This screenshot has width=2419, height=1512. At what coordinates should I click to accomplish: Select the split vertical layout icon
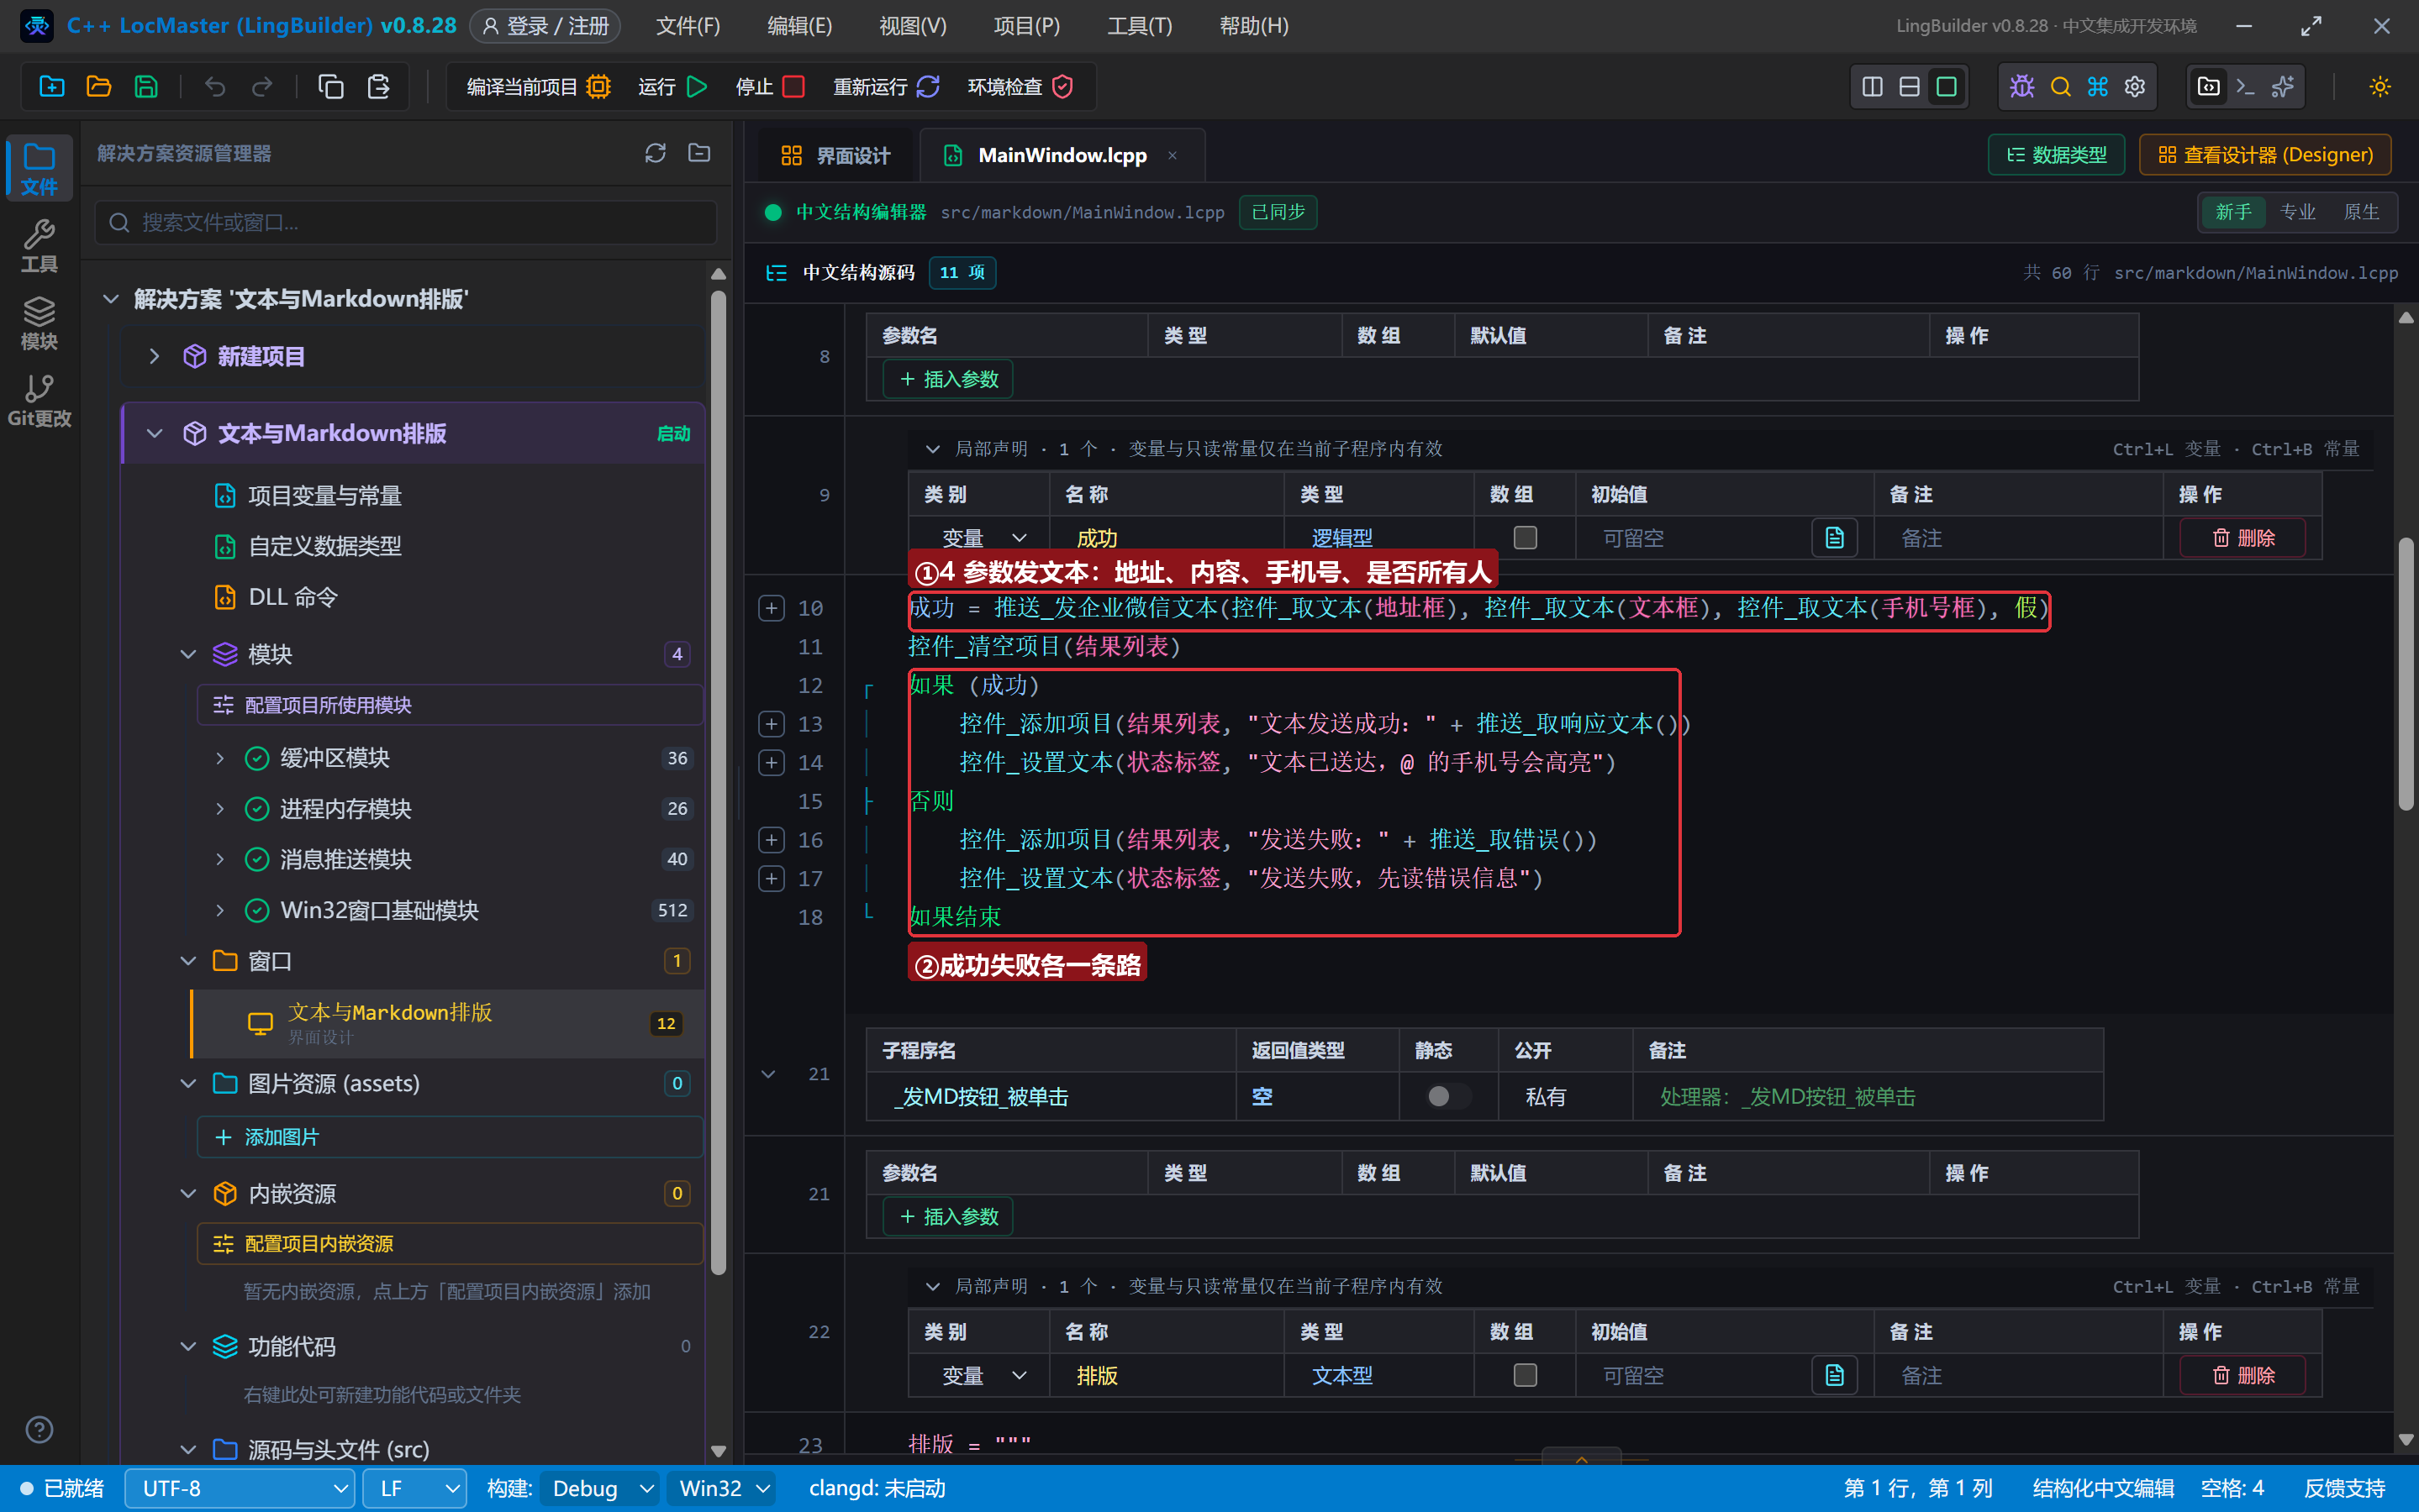(1872, 87)
